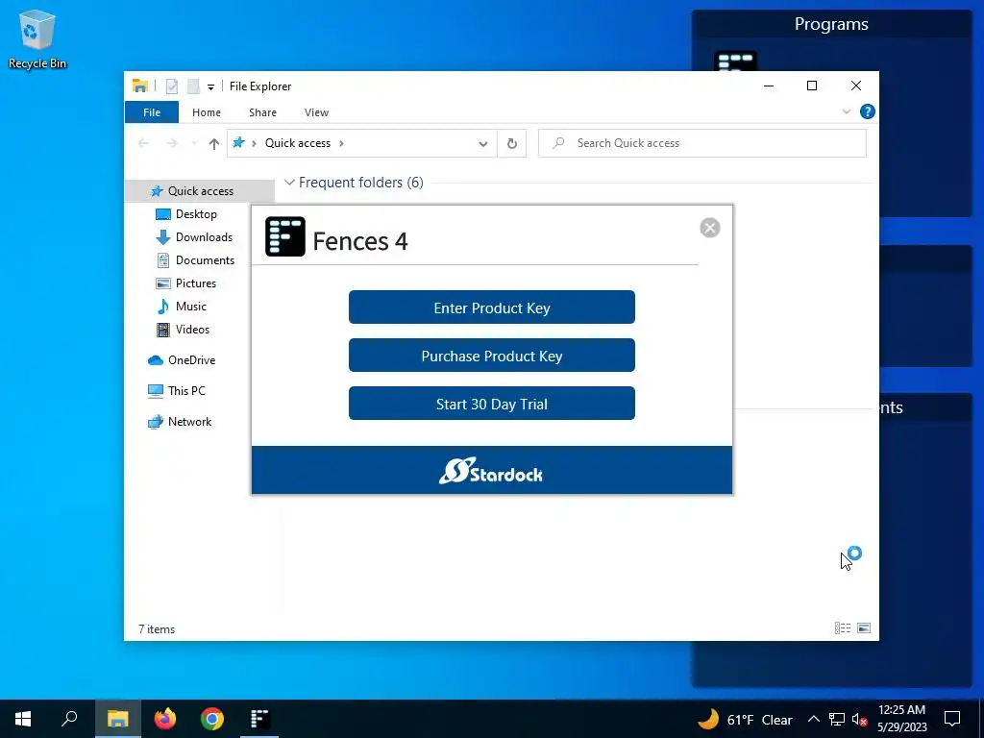This screenshot has width=984, height=738.
Task: Click the 7 items status bar text
Action: (x=157, y=628)
